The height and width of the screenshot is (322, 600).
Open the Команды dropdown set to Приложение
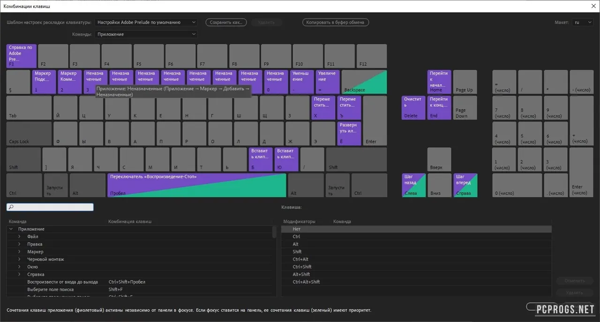[x=146, y=34]
